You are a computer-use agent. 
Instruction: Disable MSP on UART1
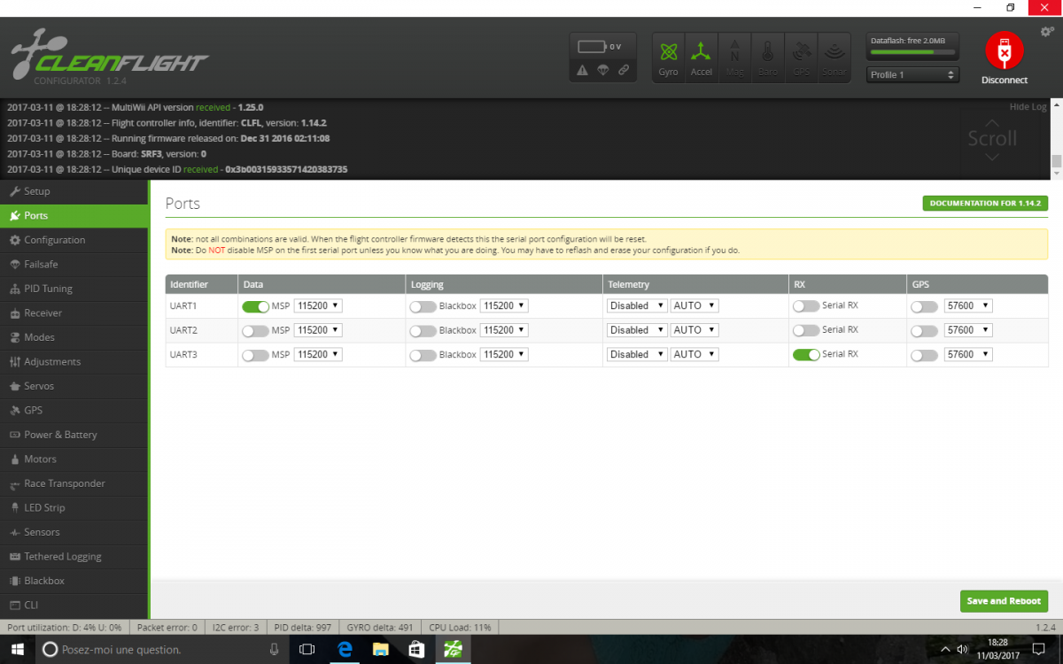coord(255,306)
